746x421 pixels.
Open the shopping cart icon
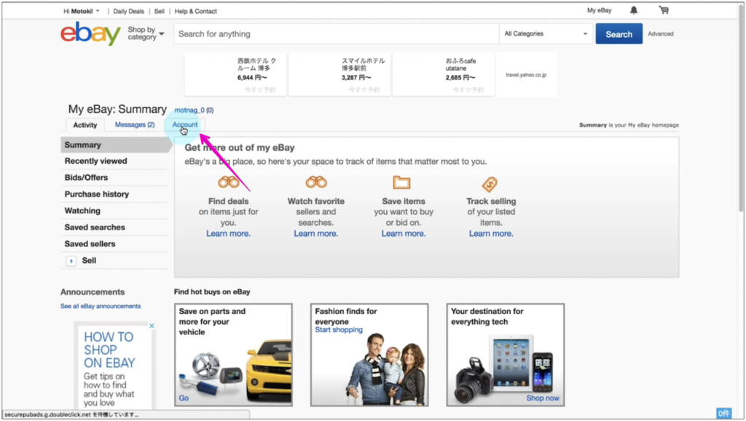click(x=664, y=10)
